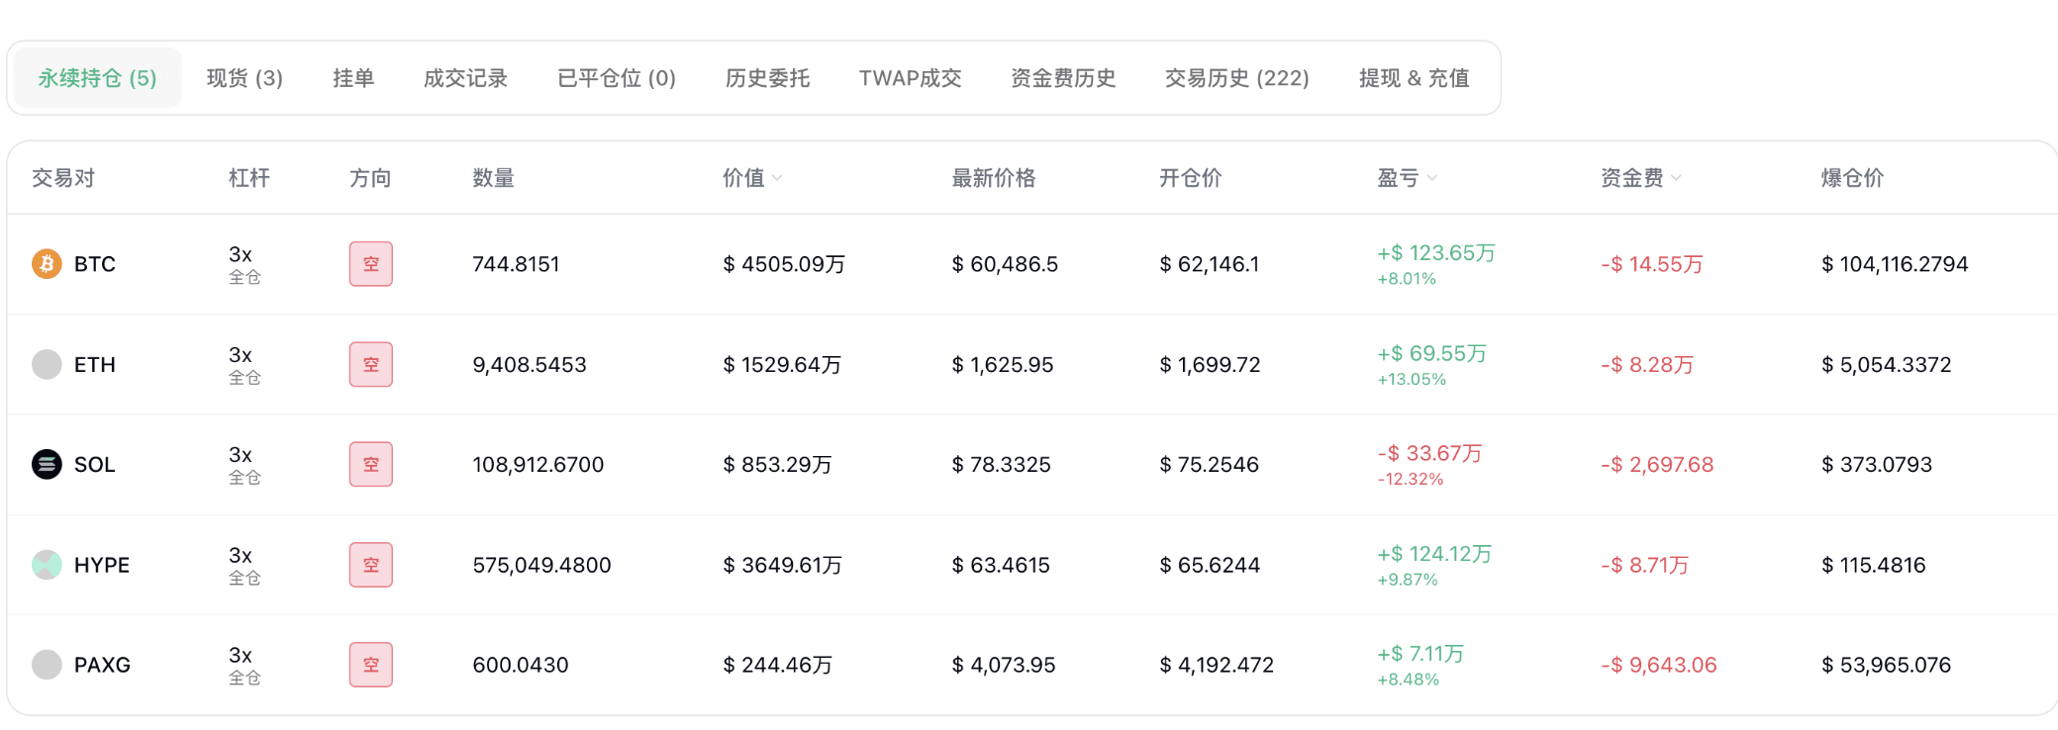The image size is (2058, 730).
Task: Click the short badge in PAXG row
Action: [371, 665]
